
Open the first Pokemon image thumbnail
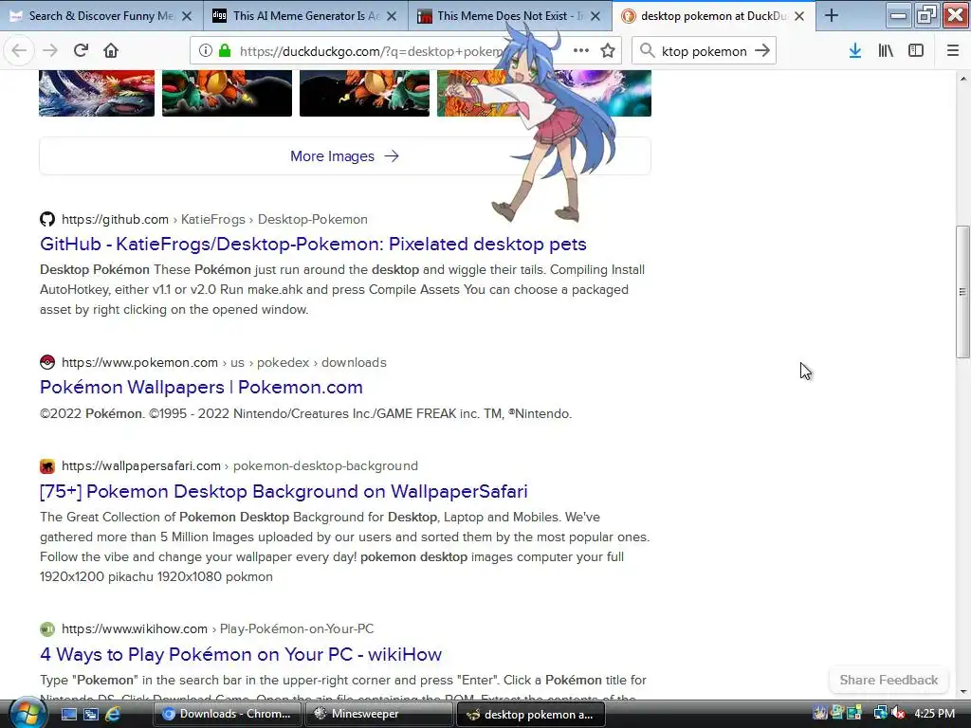pyautogui.click(x=97, y=93)
